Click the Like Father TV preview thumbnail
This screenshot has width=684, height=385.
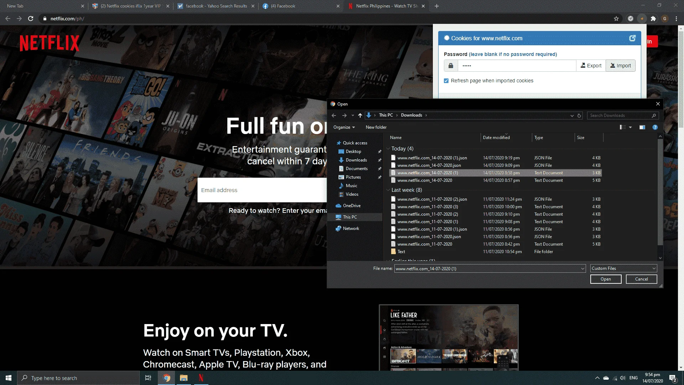449,337
